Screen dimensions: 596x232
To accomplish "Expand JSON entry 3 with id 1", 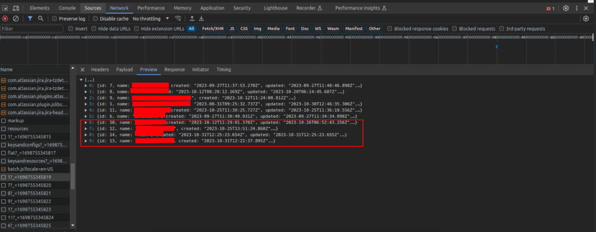I will [x=86, y=104].
